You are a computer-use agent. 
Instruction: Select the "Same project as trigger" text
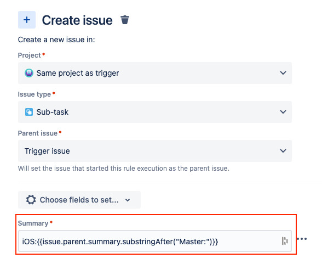tap(78, 73)
